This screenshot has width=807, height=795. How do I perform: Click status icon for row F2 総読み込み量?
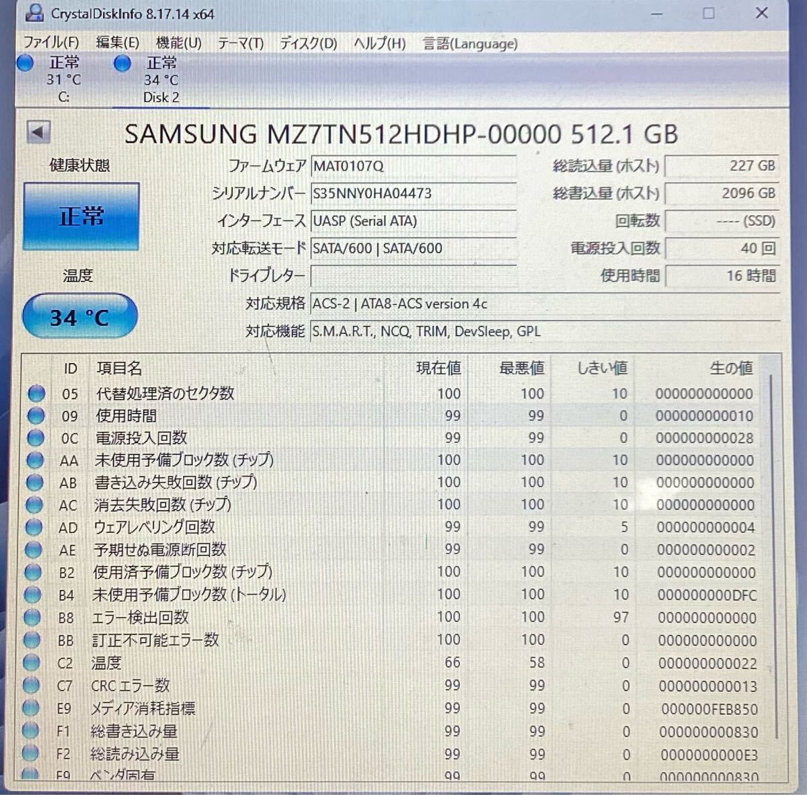(x=30, y=753)
